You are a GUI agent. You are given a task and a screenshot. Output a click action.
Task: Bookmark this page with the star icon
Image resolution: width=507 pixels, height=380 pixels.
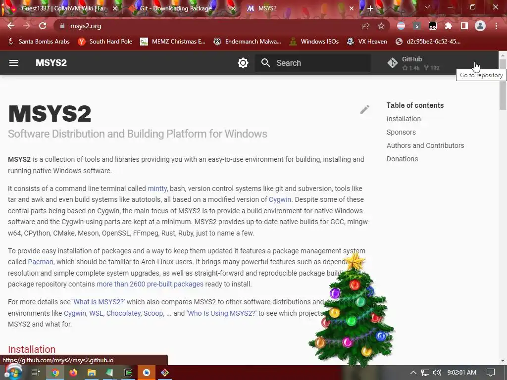click(381, 26)
